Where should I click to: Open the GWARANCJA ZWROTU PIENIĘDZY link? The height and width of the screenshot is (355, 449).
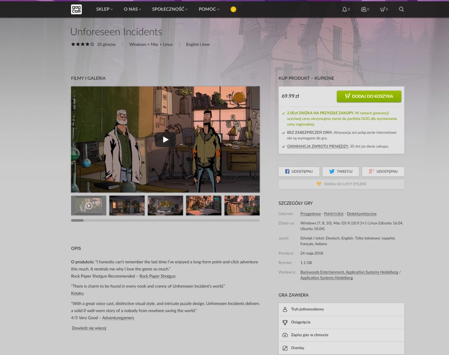point(318,146)
